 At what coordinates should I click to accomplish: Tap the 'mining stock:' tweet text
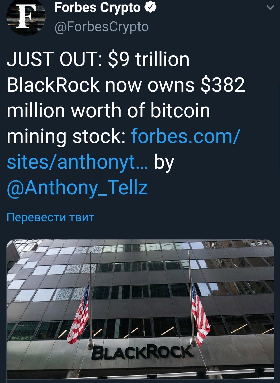tap(66, 137)
